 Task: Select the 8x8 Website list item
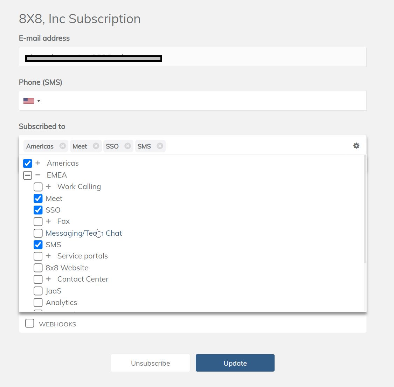[x=67, y=268]
